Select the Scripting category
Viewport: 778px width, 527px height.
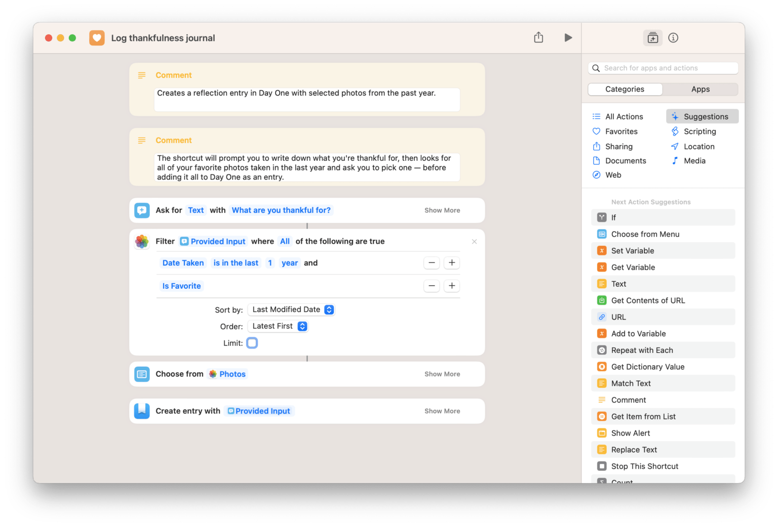point(699,131)
